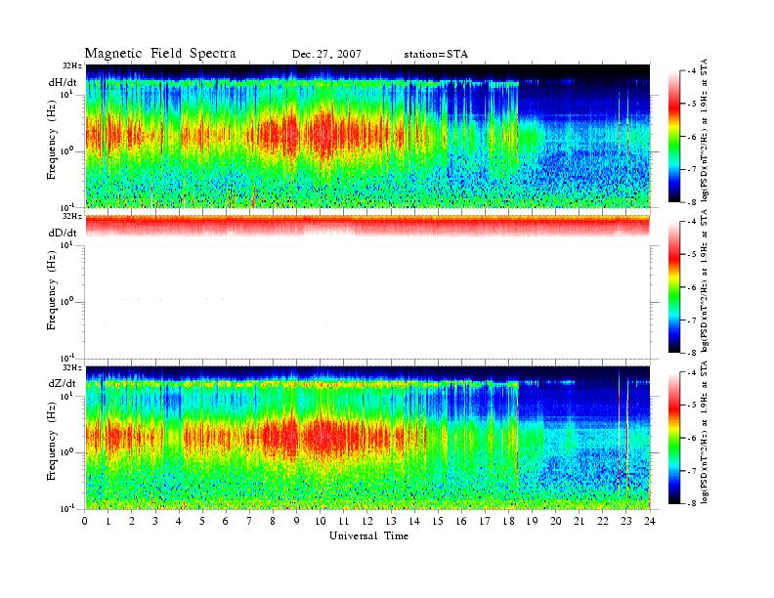Viewport: 774px width, 598px height.
Task: Click the dH/dt spectrogram plot area
Action: 367,136
